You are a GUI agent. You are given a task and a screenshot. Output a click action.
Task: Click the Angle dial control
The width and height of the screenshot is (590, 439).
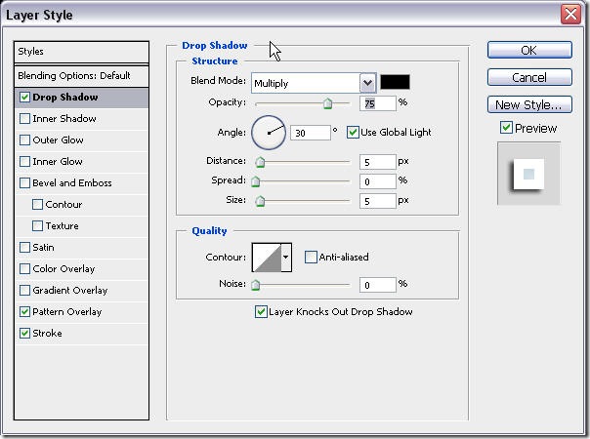(x=268, y=132)
